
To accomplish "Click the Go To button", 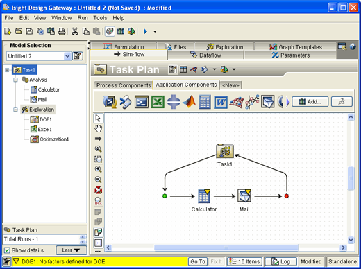I will coord(197,261).
